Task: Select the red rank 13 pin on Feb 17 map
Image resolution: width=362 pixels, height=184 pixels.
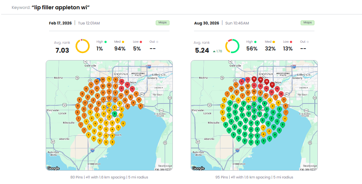Action: 127,85
